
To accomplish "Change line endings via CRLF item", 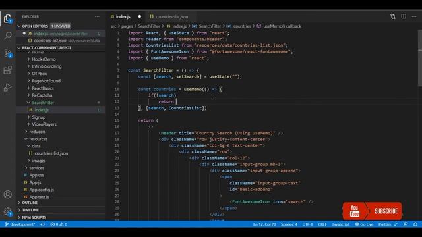I will click(322, 224).
